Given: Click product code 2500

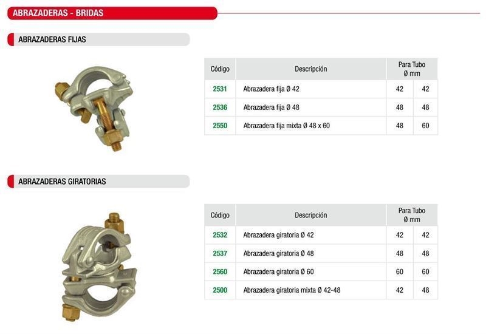Looking at the screenshot, I should (220, 290).
